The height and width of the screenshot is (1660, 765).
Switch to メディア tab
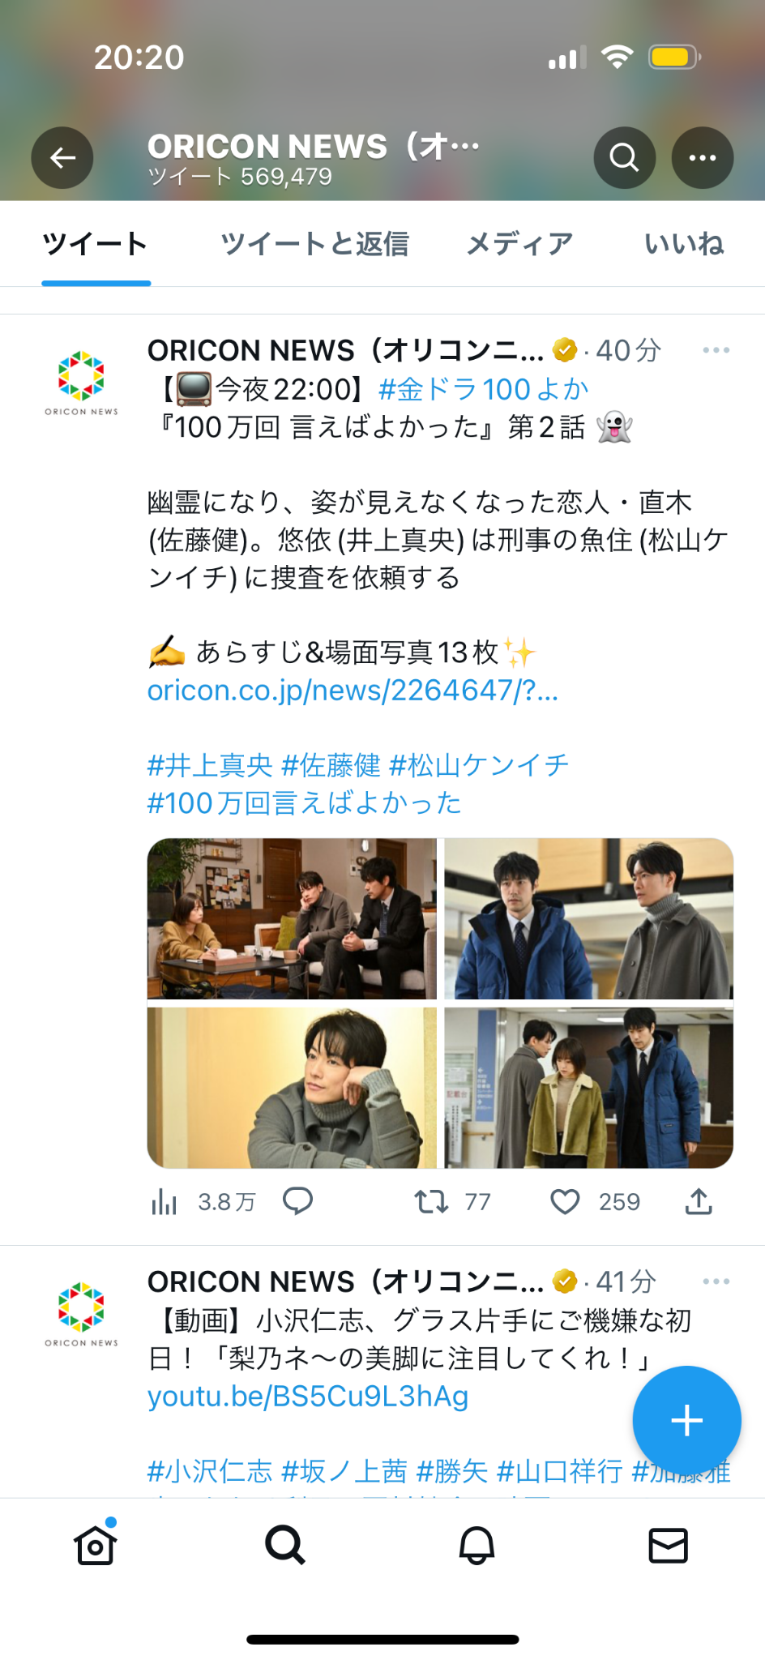coord(519,244)
